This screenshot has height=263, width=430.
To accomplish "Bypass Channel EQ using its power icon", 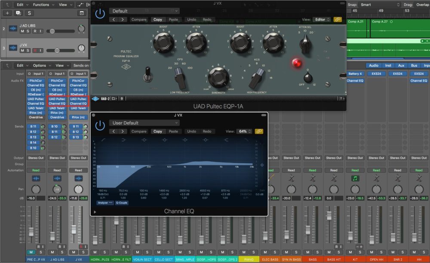I will coord(100,125).
